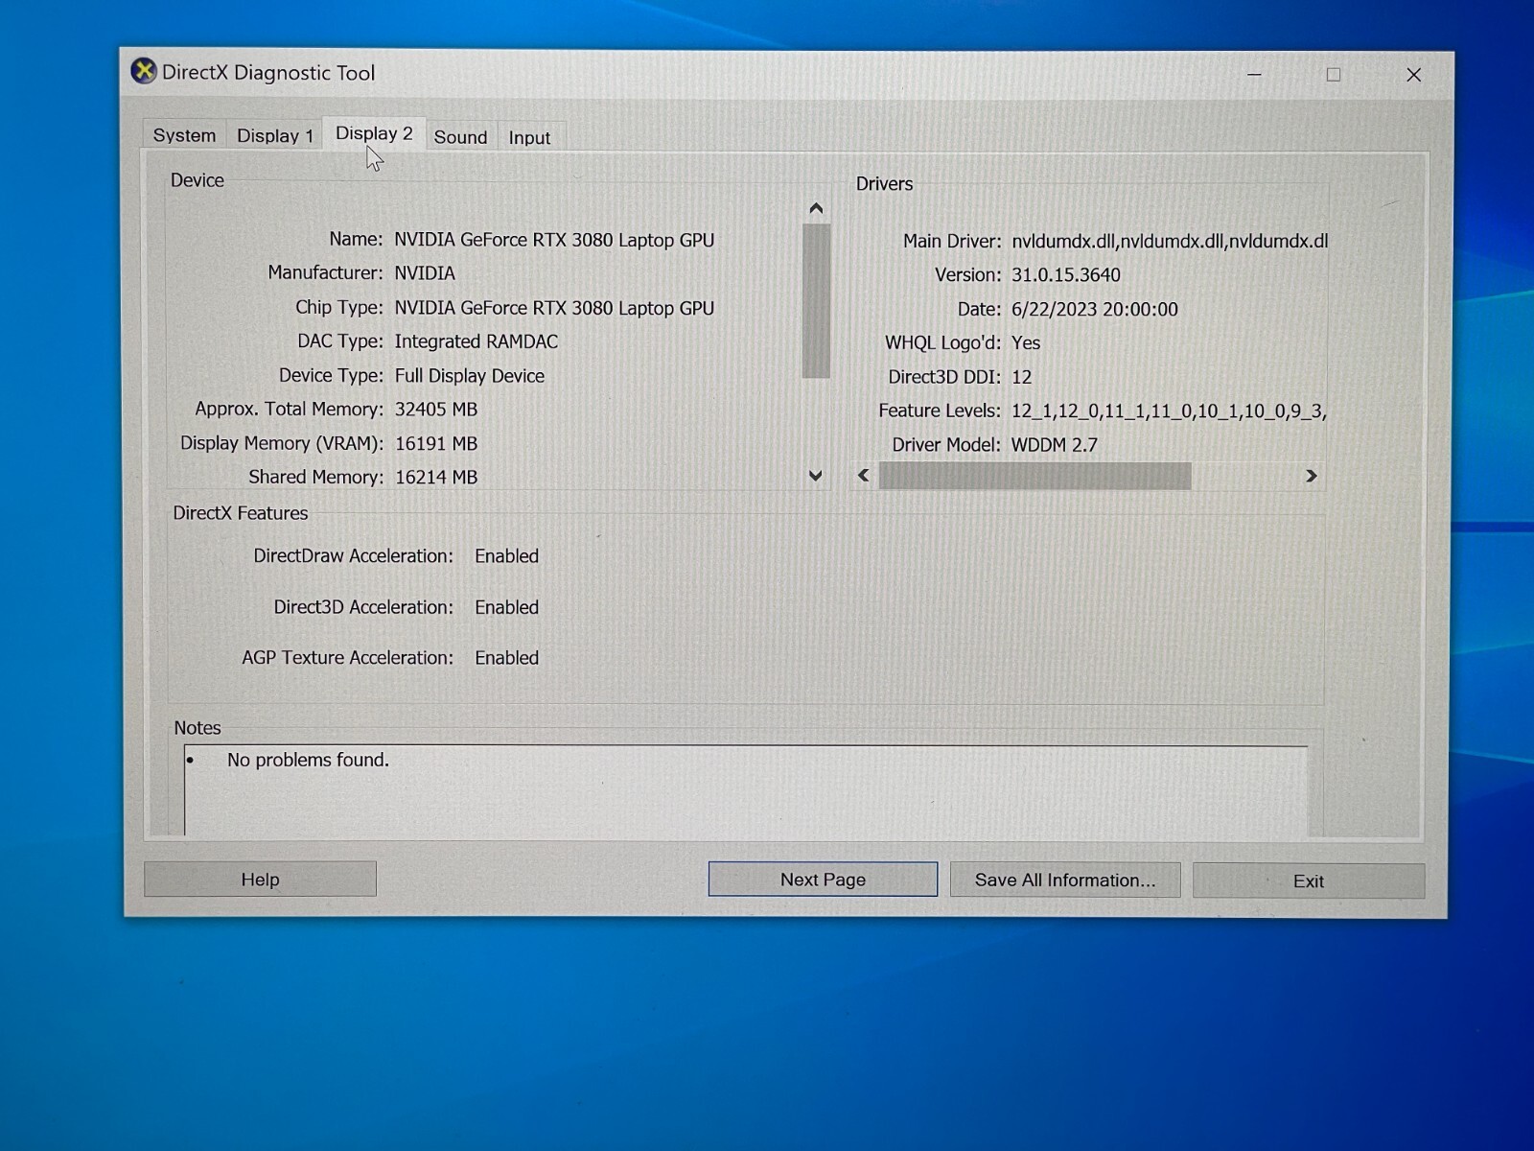Screen dimensions: 1534x1151
Task: Click the Approx. Total Memory label
Action: pos(289,410)
